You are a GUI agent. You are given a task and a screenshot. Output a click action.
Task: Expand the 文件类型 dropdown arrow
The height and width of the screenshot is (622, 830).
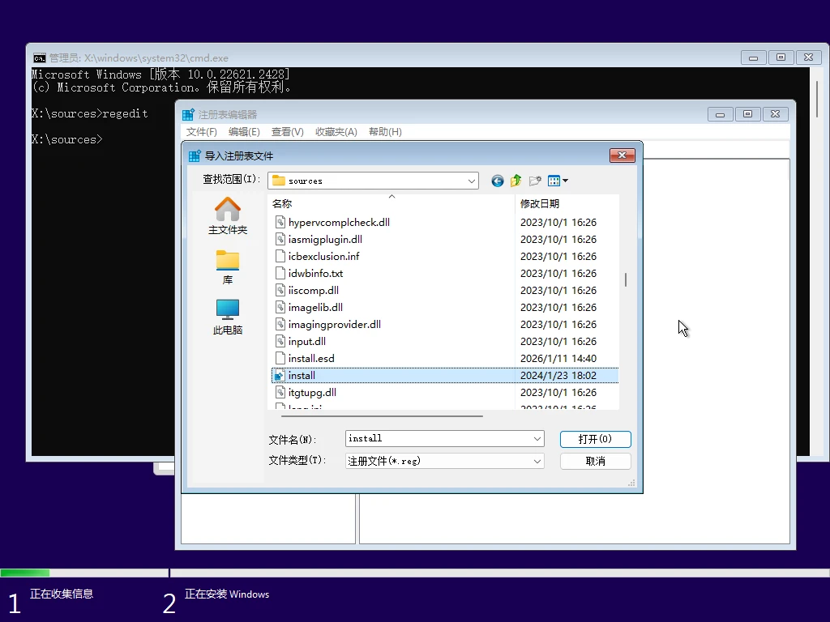pos(537,461)
